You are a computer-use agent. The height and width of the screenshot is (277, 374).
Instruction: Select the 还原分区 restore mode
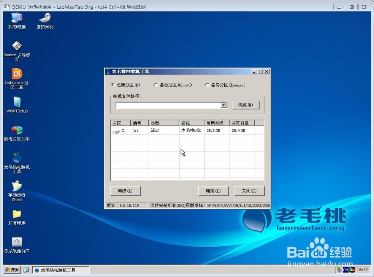(x=113, y=85)
